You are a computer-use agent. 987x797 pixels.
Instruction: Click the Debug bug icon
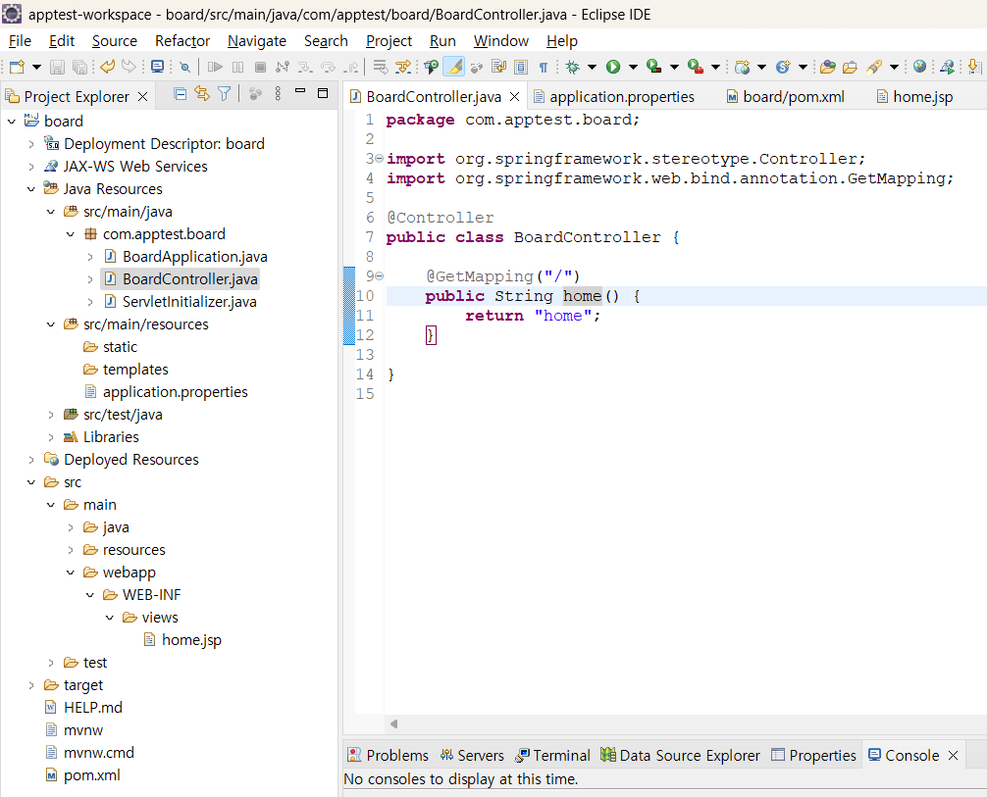tap(572, 67)
